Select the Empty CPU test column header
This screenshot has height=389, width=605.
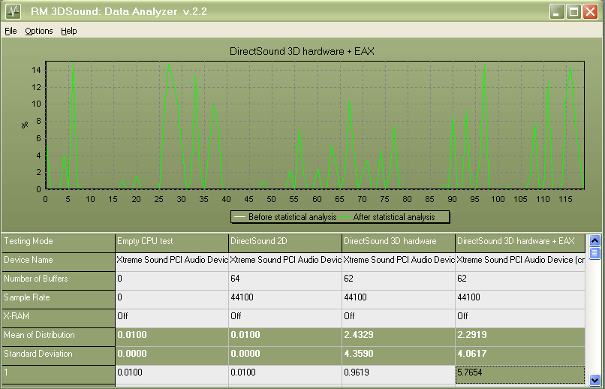[171, 241]
